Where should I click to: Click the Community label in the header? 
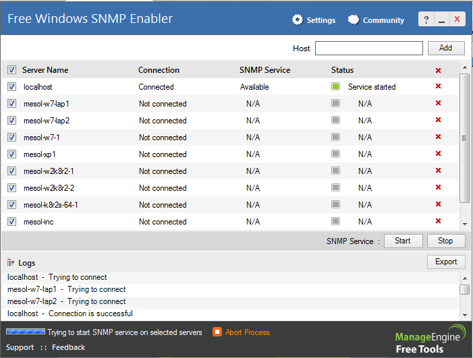tap(383, 20)
